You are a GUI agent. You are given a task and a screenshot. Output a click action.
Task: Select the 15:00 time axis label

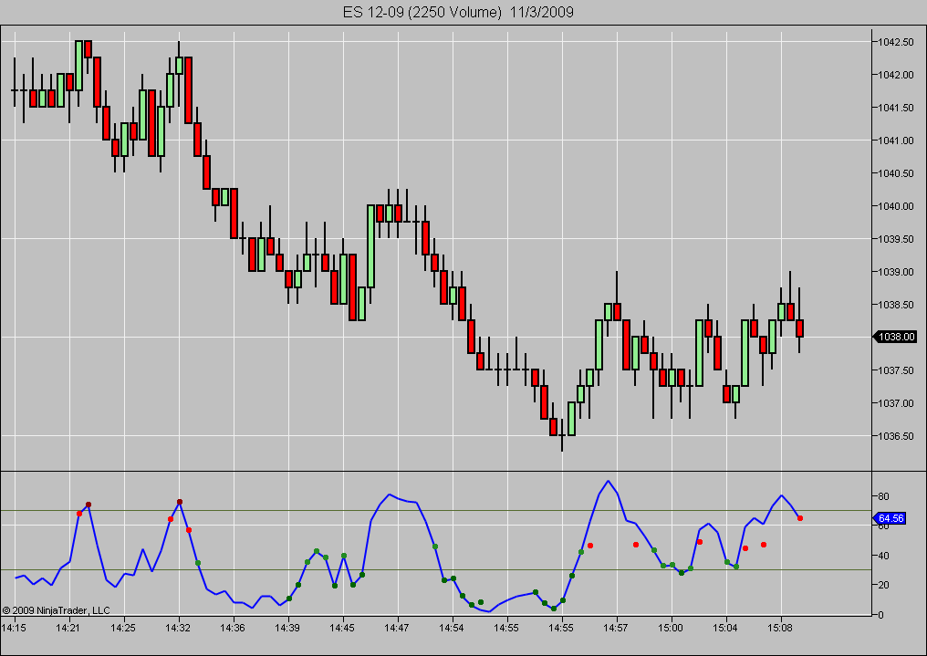point(671,628)
